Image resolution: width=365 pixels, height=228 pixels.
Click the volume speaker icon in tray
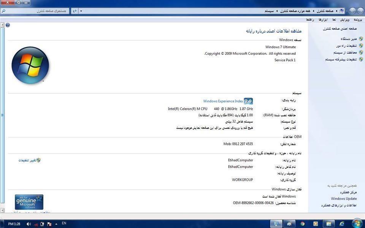(29, 224)
